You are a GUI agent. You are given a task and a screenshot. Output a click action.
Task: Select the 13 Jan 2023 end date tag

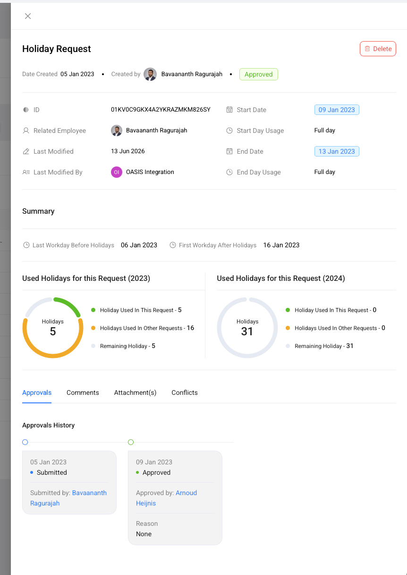point(337,151)
